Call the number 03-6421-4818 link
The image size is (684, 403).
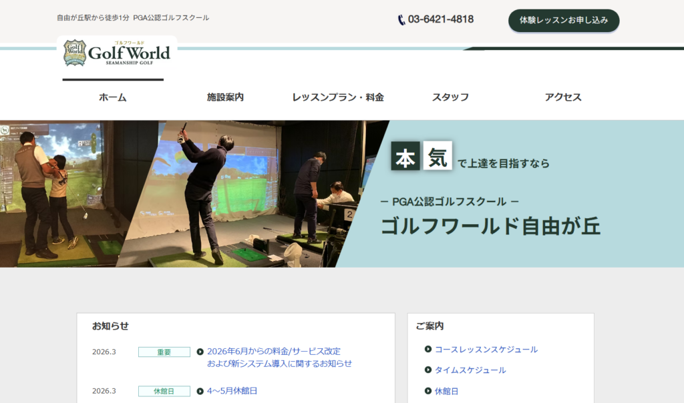point(441,19)
